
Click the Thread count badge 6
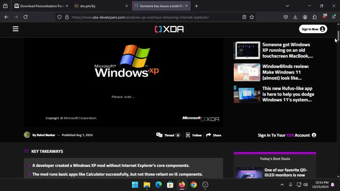coord(178,135)
